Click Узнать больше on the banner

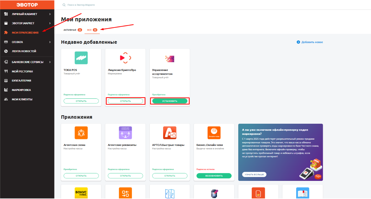point(254,174)
